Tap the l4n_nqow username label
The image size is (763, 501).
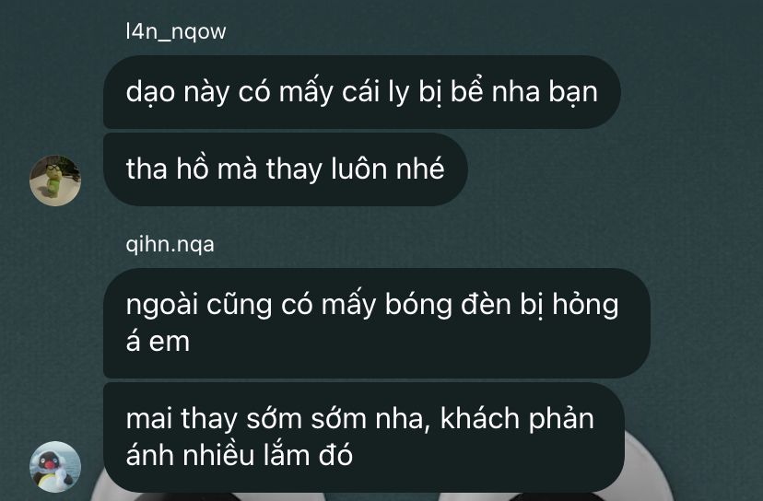point(176,32)
